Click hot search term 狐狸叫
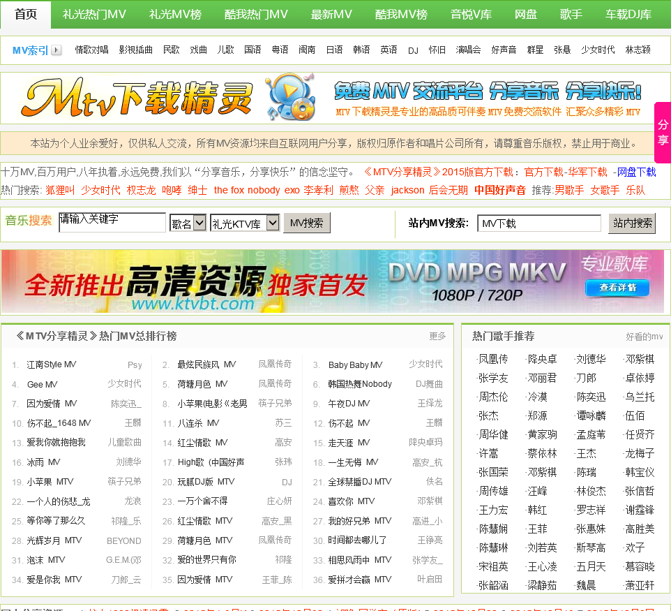 [61, 190]
